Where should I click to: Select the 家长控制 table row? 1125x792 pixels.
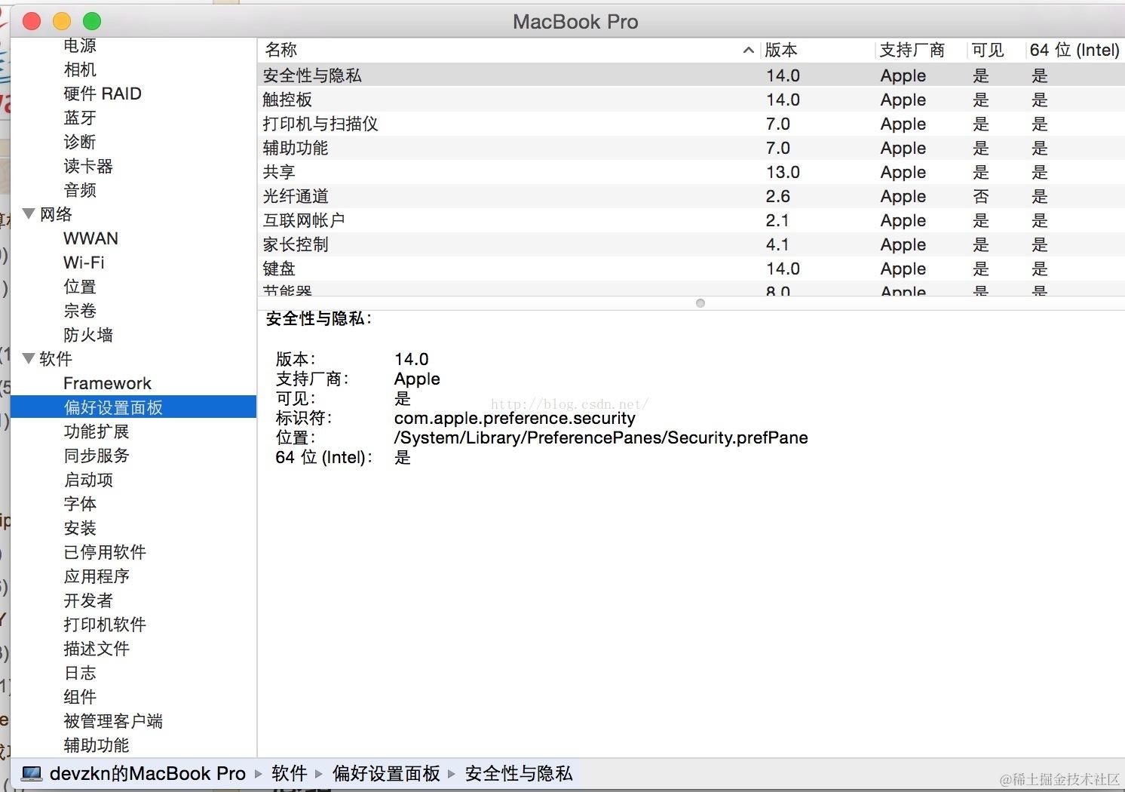691,244
